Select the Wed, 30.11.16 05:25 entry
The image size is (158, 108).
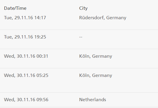pos(26,75)
